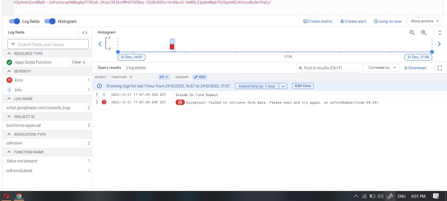Click the info icon in the logs banner
This screenshot has width=447, height=201.
pyautogui.click(x=99, y=86)
